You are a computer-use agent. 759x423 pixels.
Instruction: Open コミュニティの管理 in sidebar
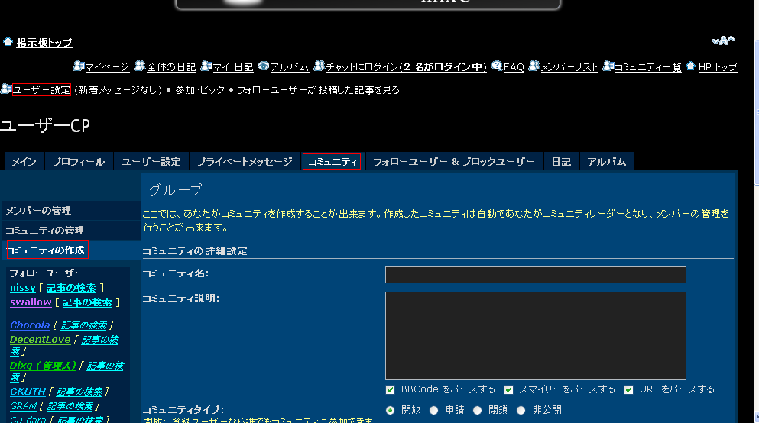tap(72, 231)
